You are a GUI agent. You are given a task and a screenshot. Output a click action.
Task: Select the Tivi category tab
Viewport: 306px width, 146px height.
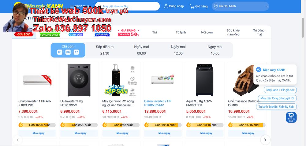pos(155,32)
